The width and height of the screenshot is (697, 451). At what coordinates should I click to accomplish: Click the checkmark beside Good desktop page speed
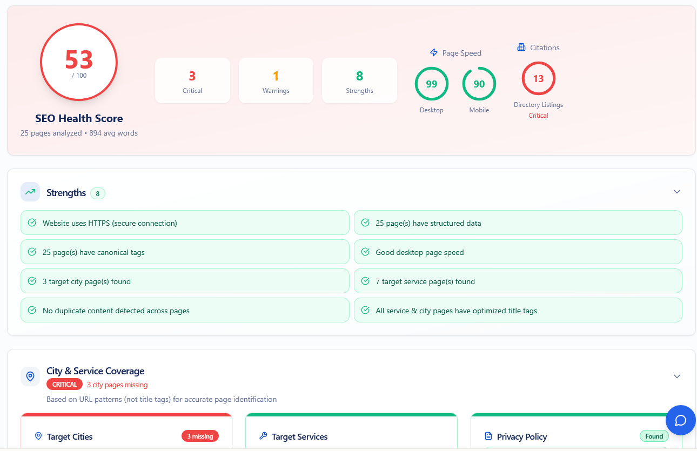point(366,252)
